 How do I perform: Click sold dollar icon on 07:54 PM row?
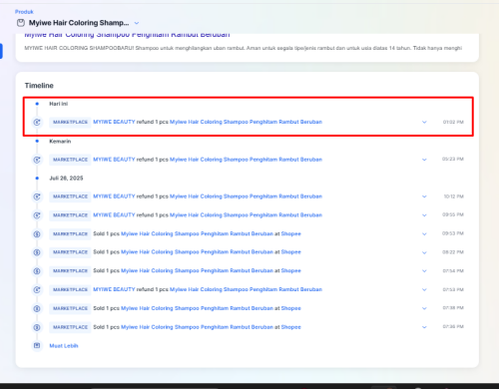37,271
